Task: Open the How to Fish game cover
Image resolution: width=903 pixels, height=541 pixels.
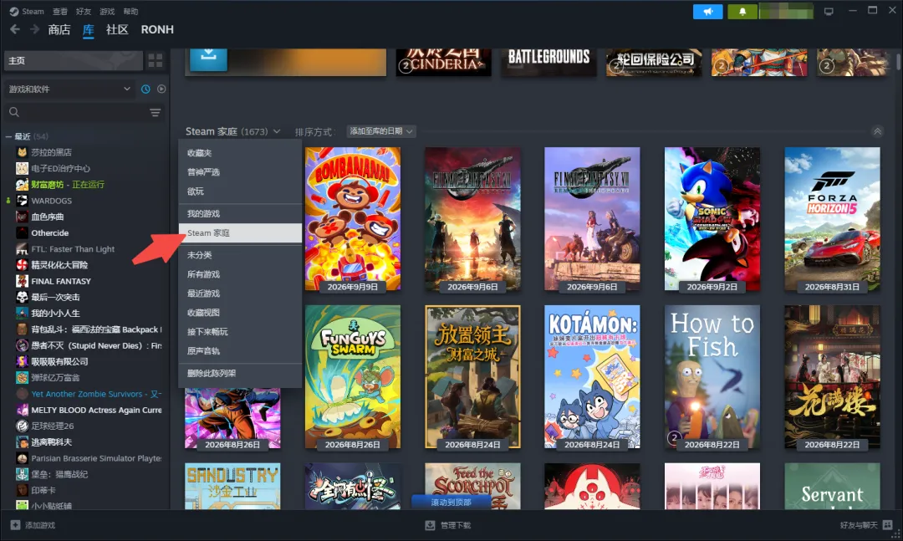Action: tap(712, 377)
